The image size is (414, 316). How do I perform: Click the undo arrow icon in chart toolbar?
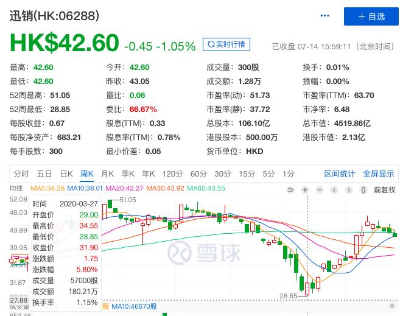(x=290, y=189)
